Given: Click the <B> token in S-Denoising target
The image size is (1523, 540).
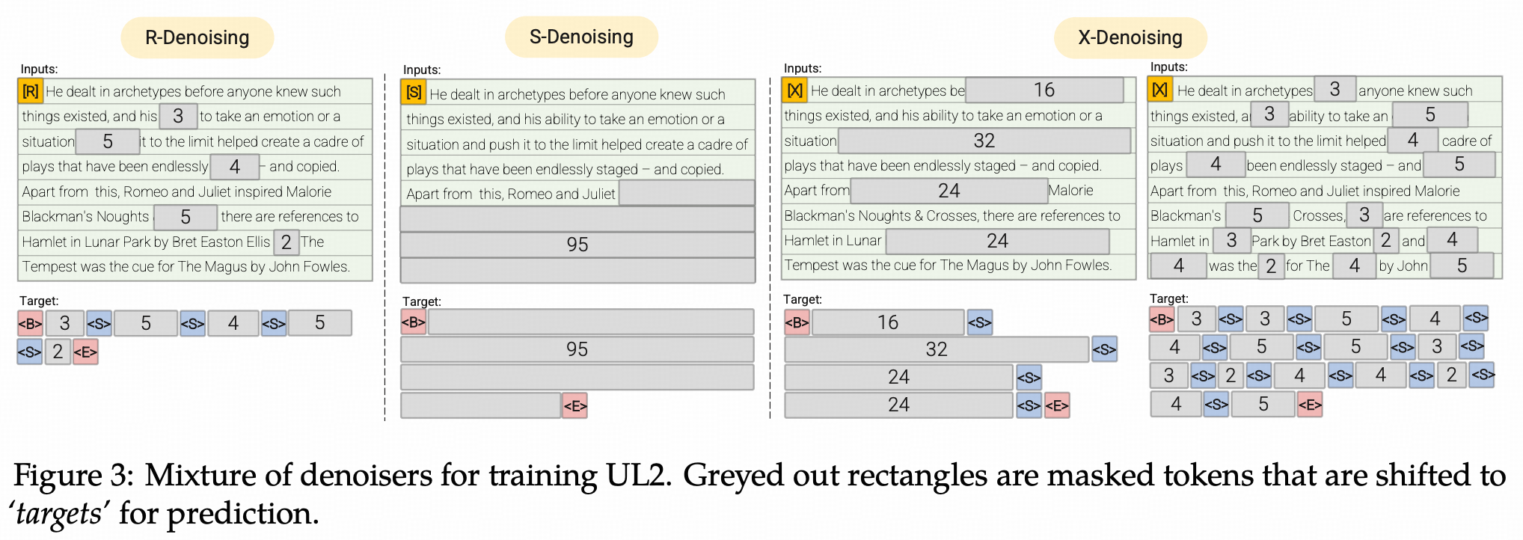Looking at the screenshot, I should pyautogui.click(x=413, y=322).
